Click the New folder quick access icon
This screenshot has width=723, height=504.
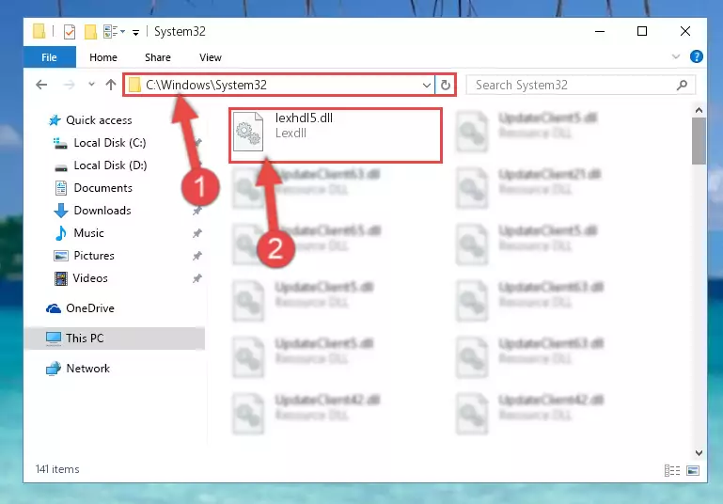[90, 32]
